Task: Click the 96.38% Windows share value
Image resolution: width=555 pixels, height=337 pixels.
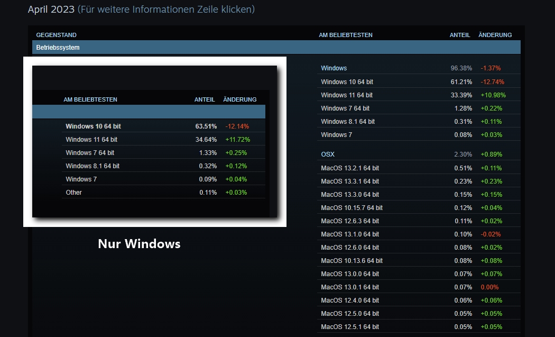Action: coord(461,68)
